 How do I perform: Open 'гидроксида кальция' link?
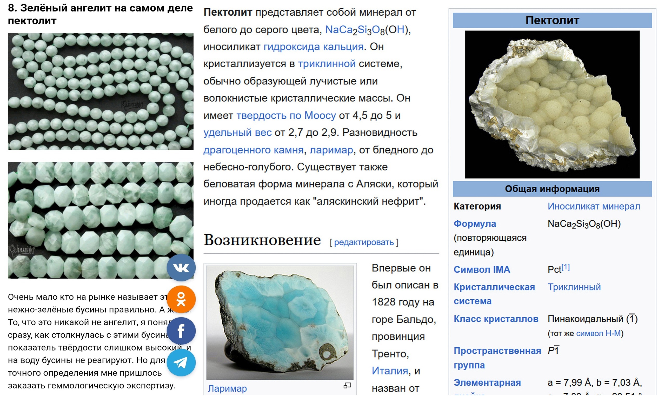tap(313, 47)
